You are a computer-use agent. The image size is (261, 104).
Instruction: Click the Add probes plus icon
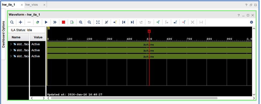[x=20, y=22]
